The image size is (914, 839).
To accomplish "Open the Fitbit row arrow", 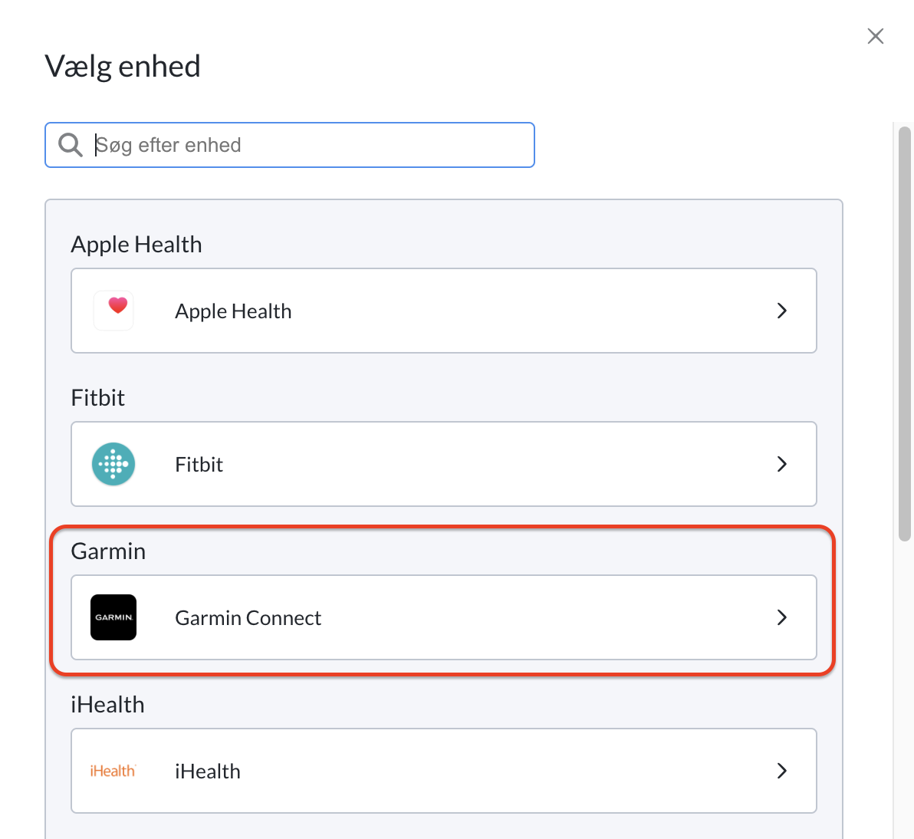I will 782,464.
